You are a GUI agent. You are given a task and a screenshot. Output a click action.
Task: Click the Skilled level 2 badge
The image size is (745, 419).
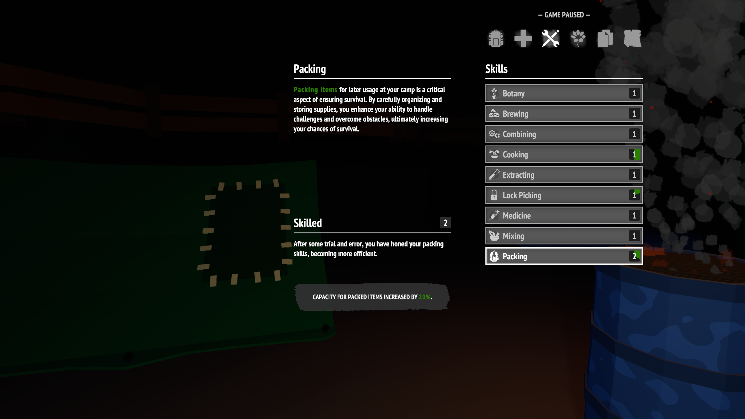[445, 223]
